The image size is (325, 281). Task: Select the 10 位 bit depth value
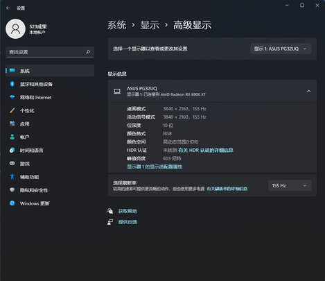pos(168,125)
